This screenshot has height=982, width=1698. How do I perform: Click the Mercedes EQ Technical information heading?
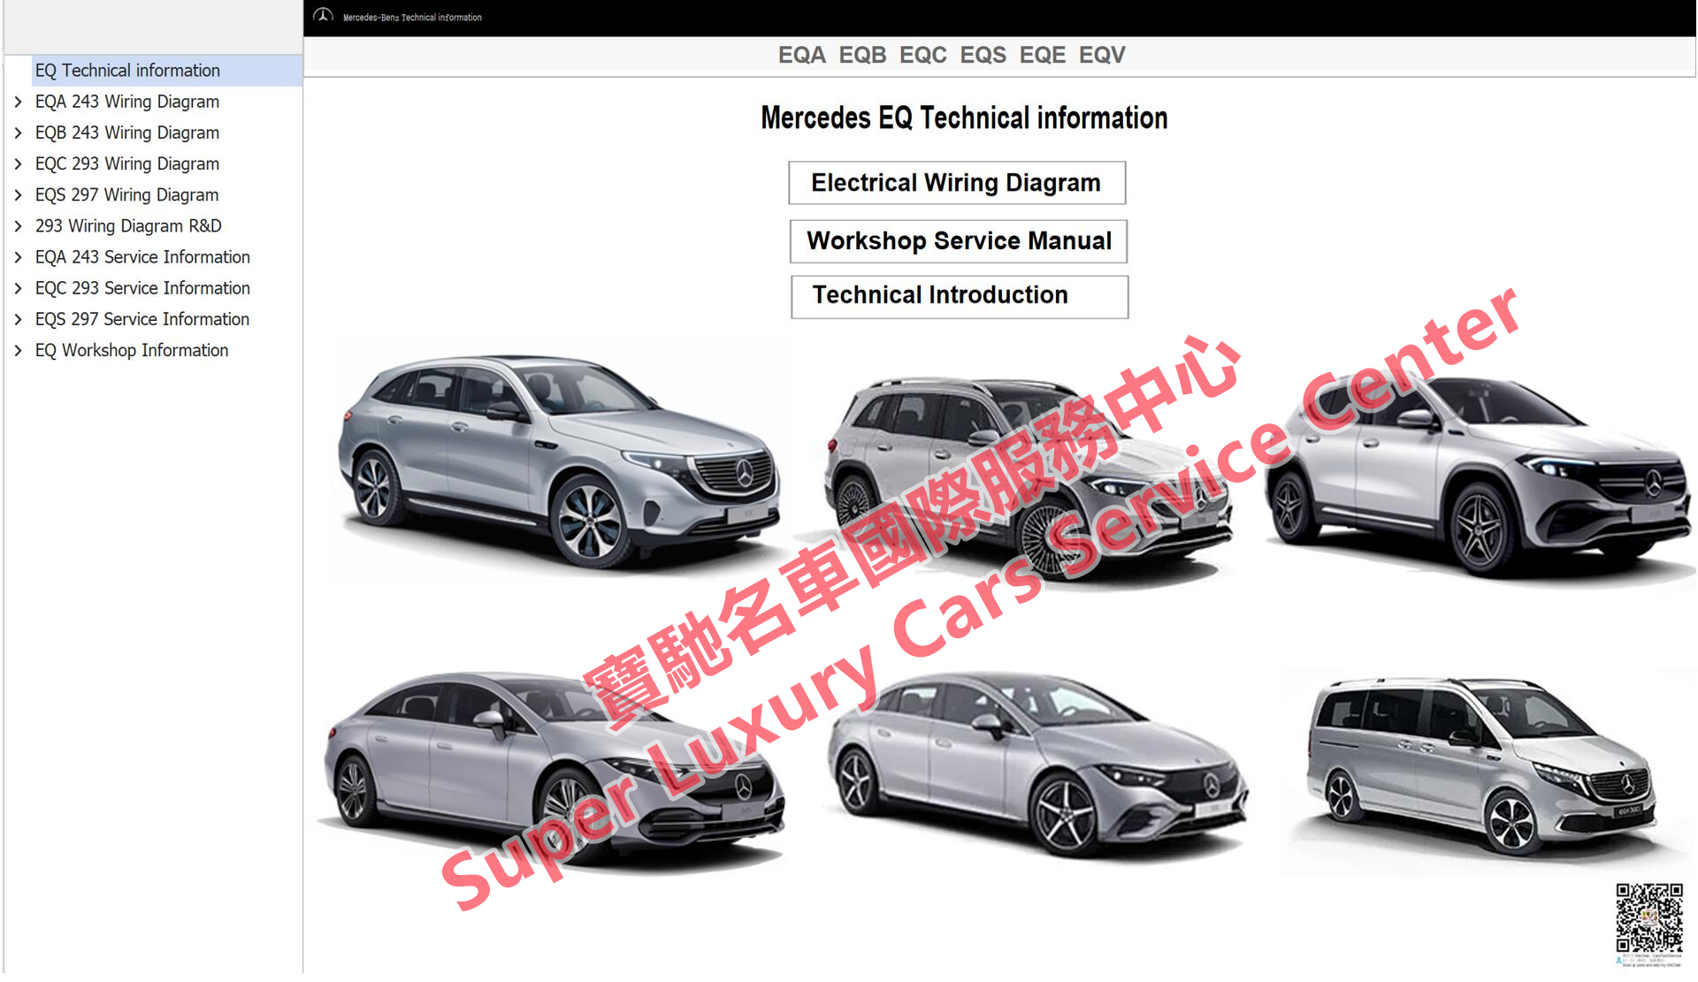coord(964,118)
